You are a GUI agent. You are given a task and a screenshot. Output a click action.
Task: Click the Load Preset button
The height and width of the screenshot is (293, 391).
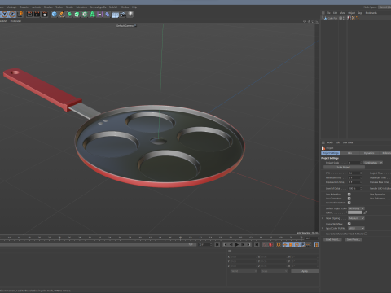[332, 239]
